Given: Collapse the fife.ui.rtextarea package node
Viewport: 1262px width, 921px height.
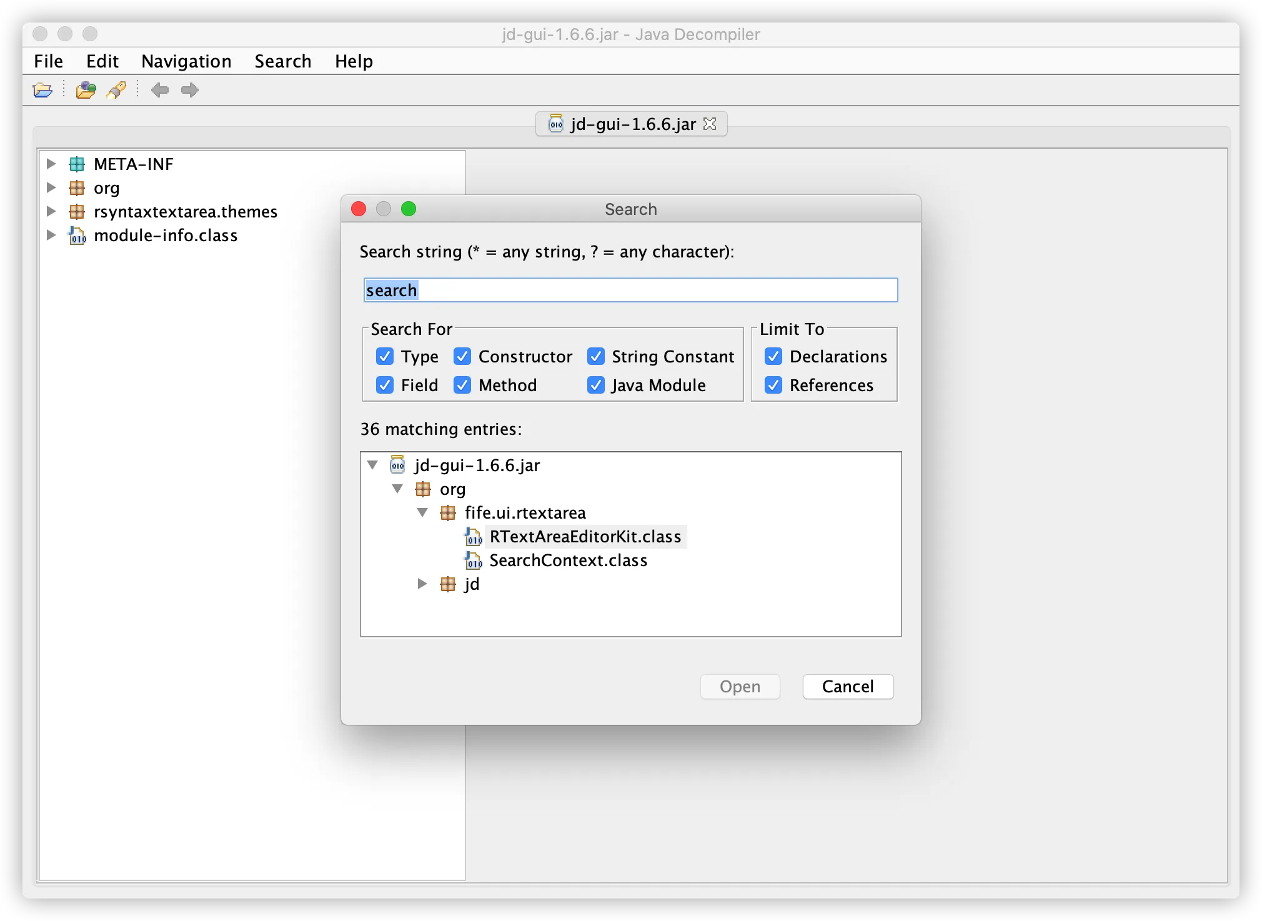Looking at the screenshot, I should (422, 512).
